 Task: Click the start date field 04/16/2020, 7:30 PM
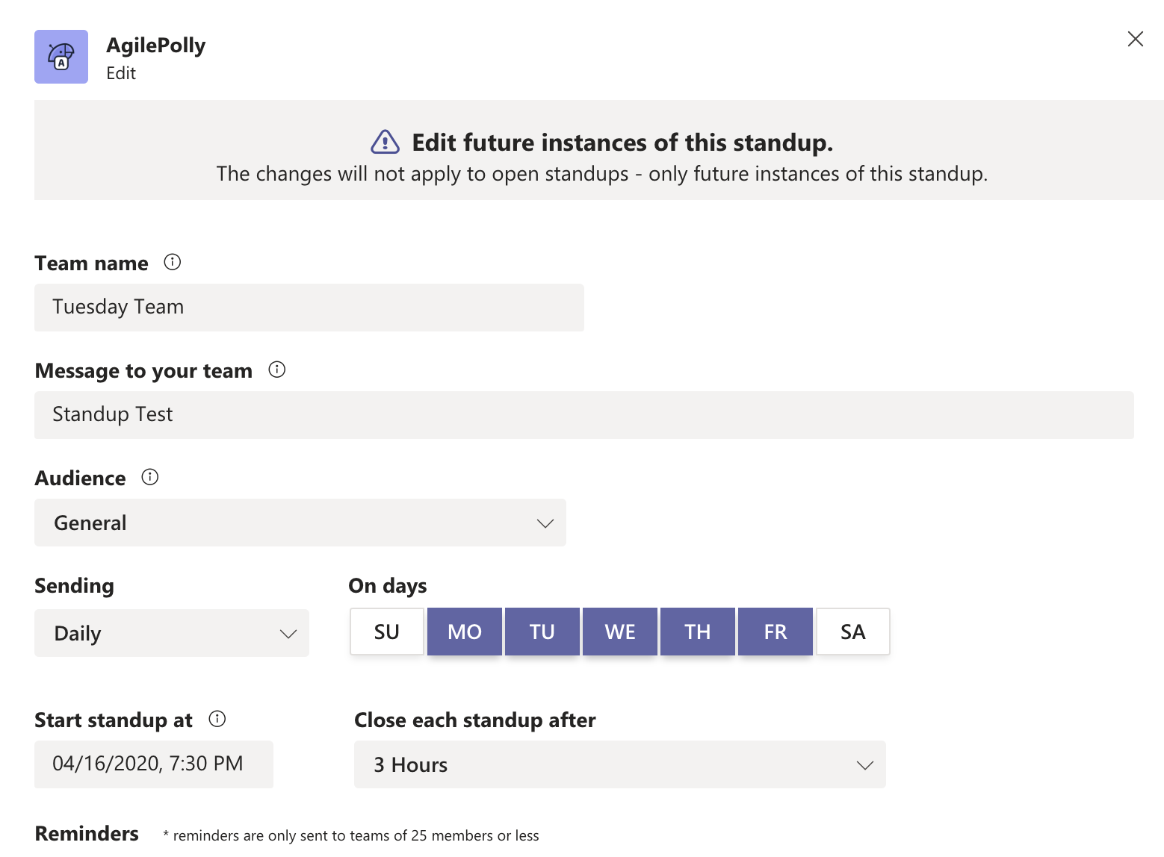click(154, 764)
